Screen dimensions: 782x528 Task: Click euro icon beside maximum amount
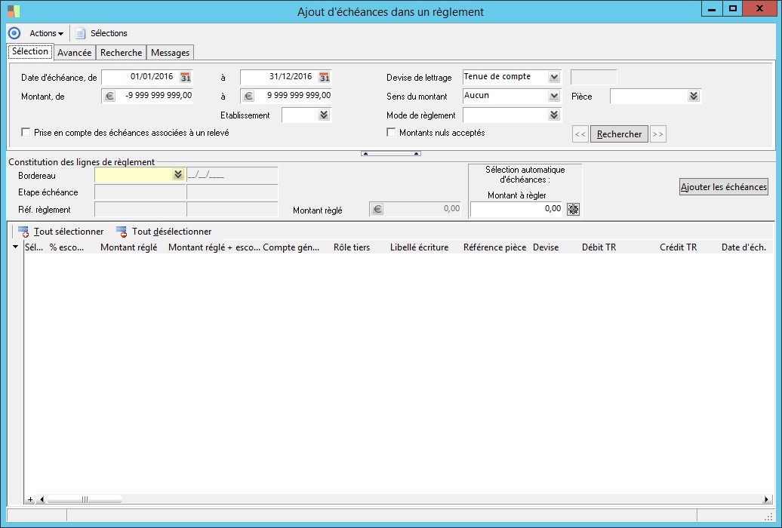248,96
